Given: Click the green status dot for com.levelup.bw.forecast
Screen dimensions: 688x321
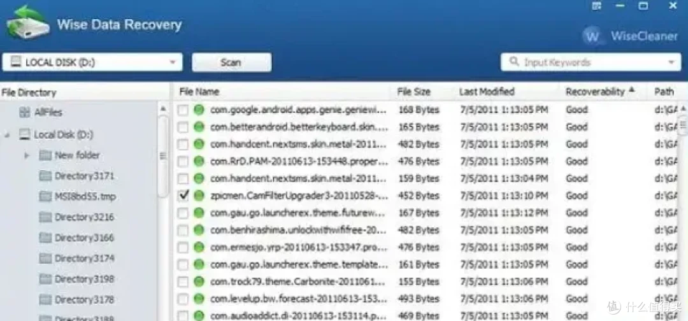Looking at the screenshot, I should 199,299.
